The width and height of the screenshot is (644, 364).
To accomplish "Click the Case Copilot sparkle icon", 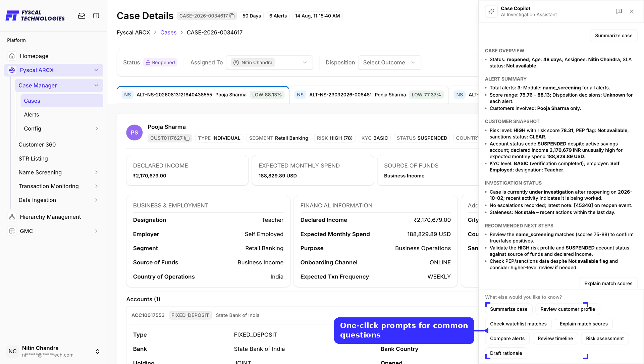I will coord(491,11).
